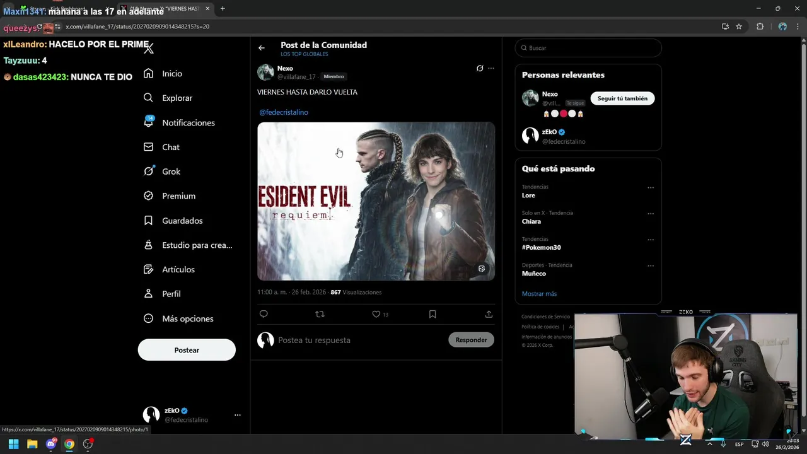The height and width of the screenshot is (454, 807).
Task: Open account menu dots beside zEkO
Action: click(x=237, y=415)
